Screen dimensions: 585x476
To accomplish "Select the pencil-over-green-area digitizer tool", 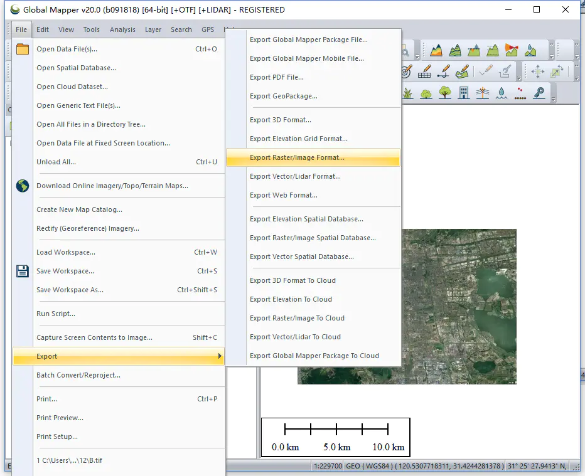I will tap(462, 71).
